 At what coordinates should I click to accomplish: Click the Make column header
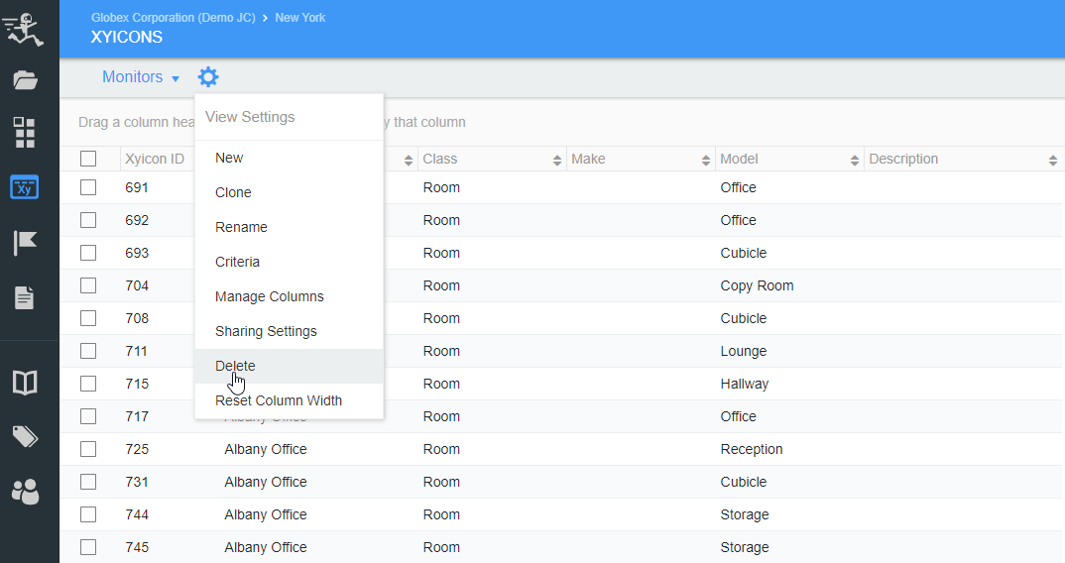click(x=588, y=159)
